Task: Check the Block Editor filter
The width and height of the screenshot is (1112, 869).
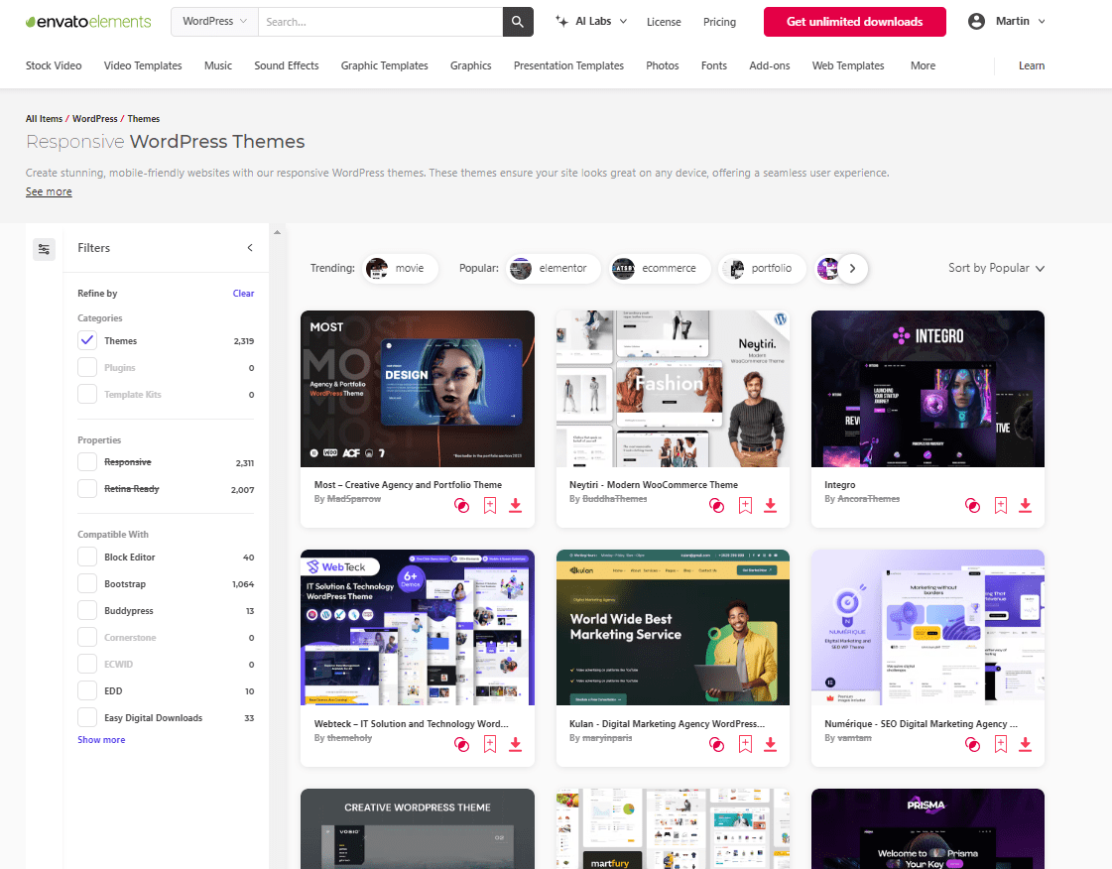Action: coord(85,557)
